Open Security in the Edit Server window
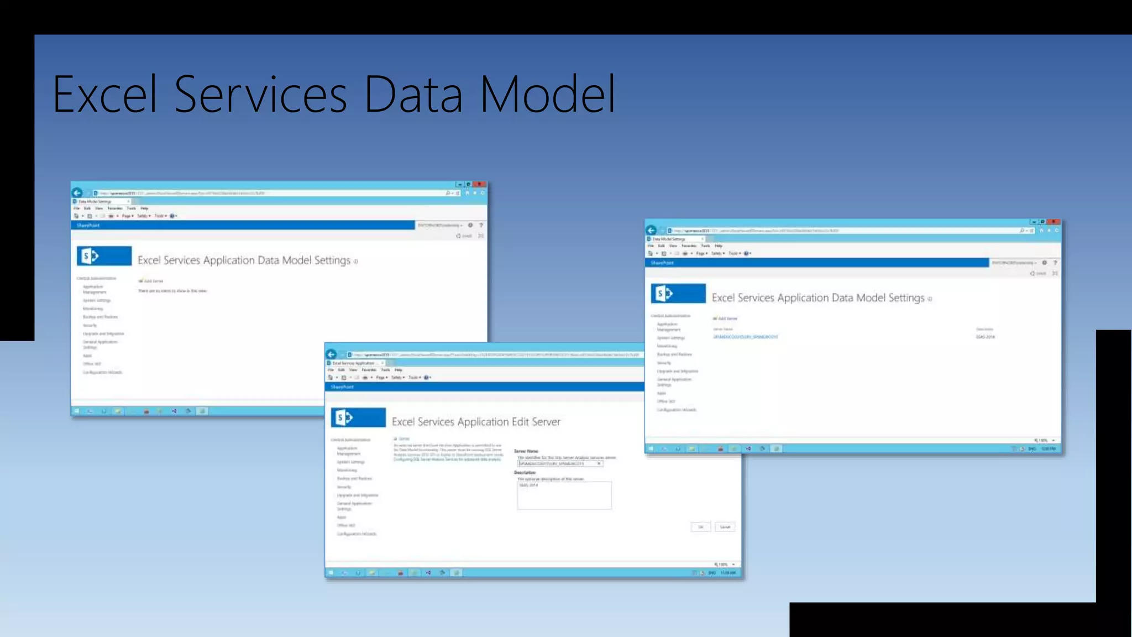The image size is (1132, 637). point(344,487)
